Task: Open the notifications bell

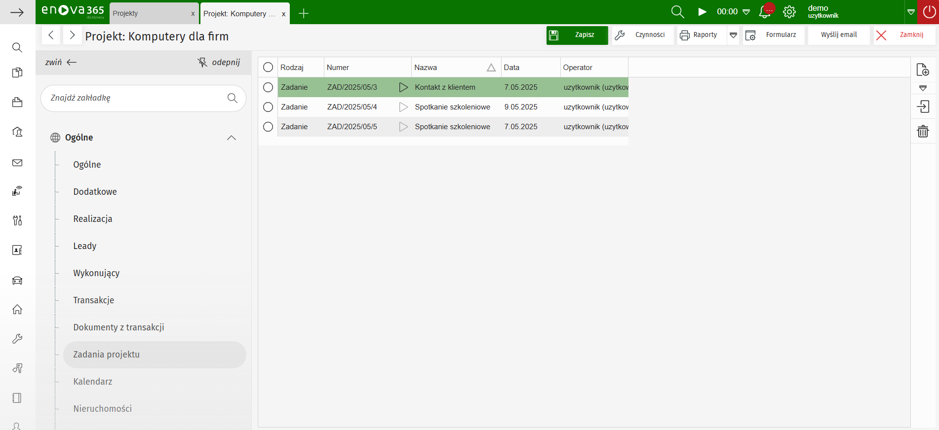Action: pyautogui.click(x=765, y=12)
